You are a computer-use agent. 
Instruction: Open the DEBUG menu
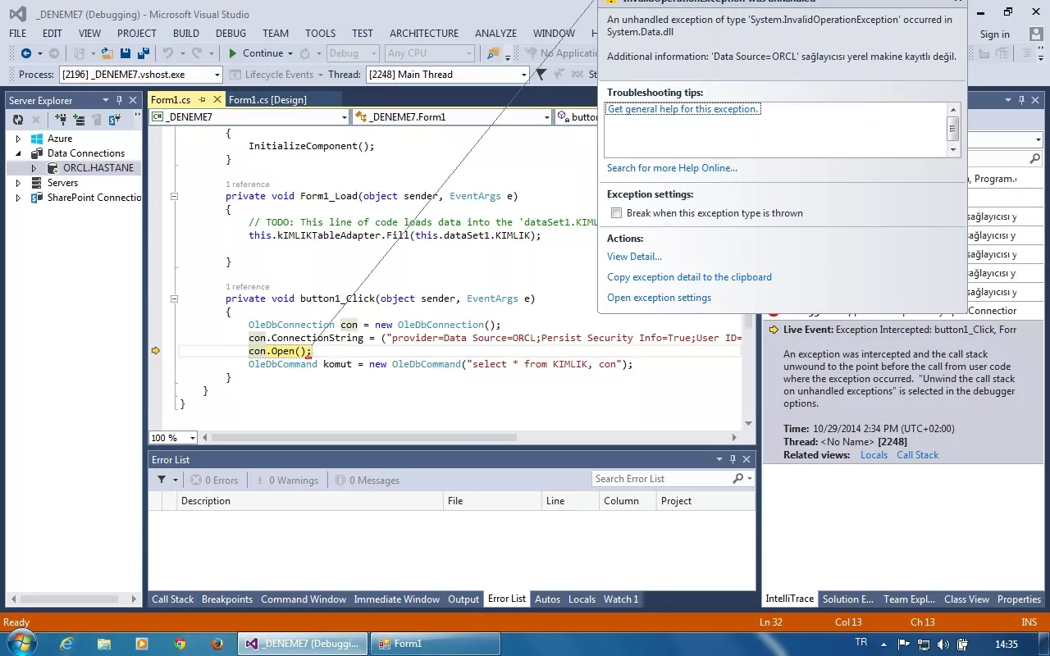[x=231, y=34]
